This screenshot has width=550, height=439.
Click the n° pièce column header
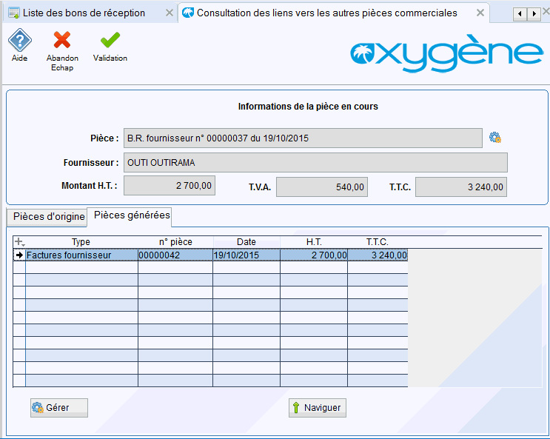point(175,242)
